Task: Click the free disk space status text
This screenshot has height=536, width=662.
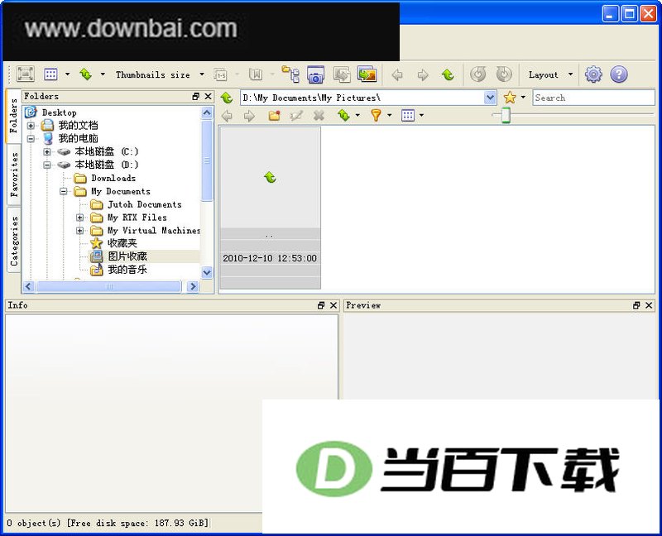Action: pos(138,523)
